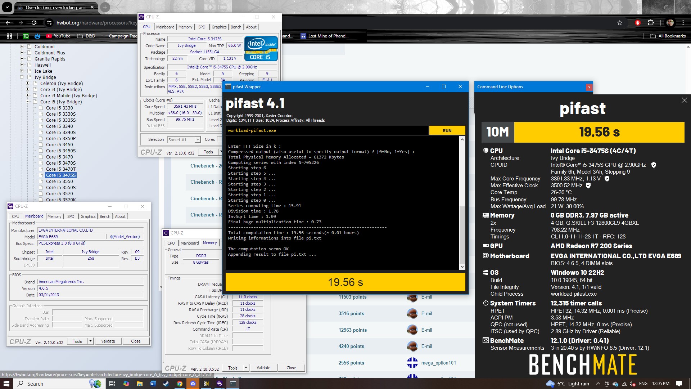This screenshot has width=691, height=389.
Task: Open the YouTube bookmark
Action: tap(58, 36)
